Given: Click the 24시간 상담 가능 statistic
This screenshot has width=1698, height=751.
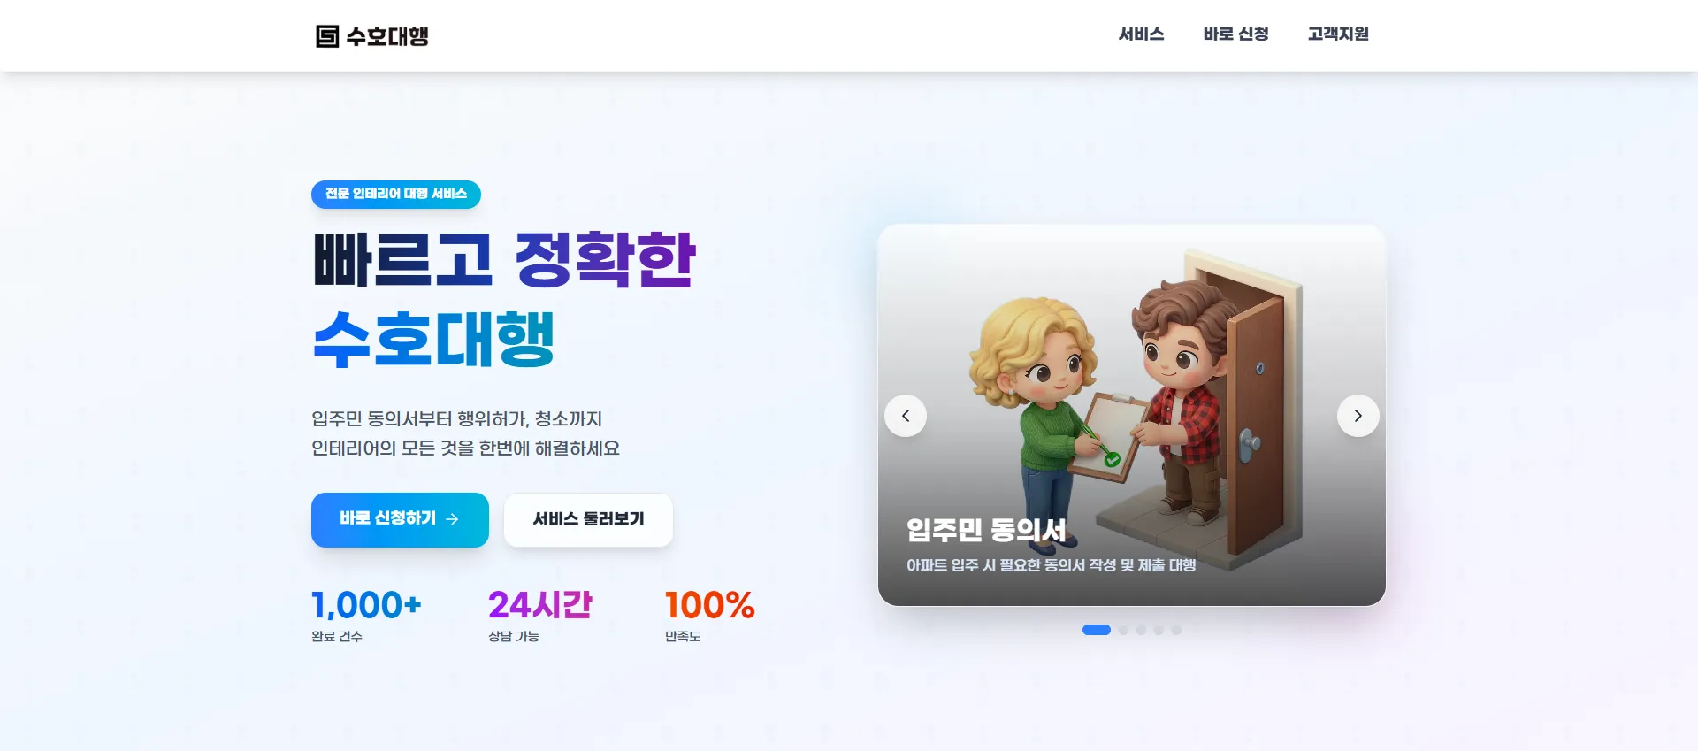Looking at the screenshot, I should [540, 617].
